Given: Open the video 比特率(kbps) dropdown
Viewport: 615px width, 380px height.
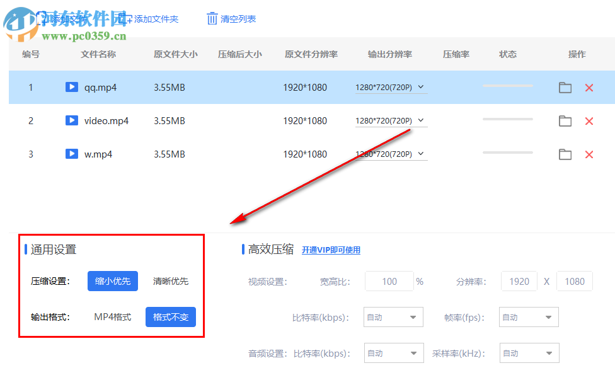Looking at the screenshot, I should [x=393, y=317].
